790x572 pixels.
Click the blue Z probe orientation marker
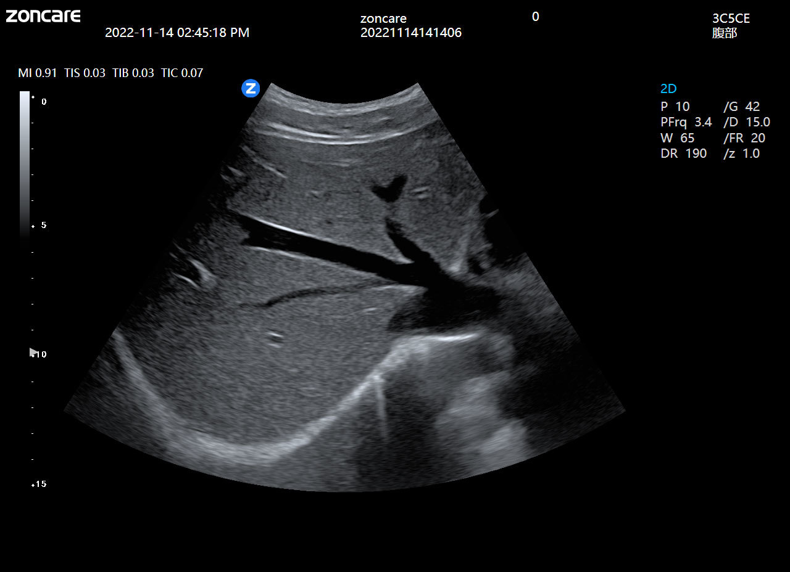click(251, 88)
